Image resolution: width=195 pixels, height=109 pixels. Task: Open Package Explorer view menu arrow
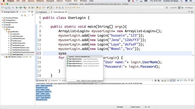point(33,15)
